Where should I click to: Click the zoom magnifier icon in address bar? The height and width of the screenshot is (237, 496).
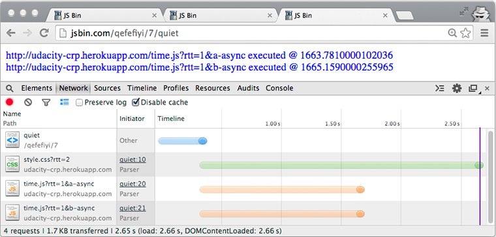click(452, 33)
